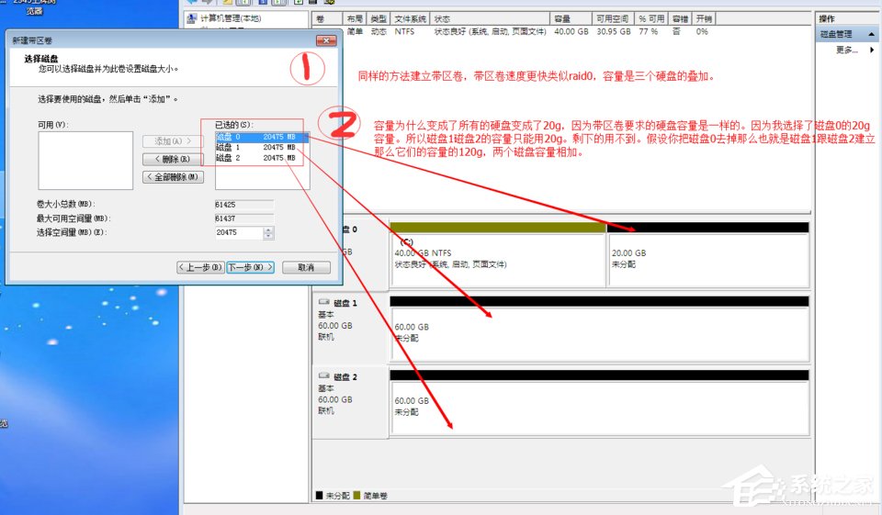Click the 更多... action entry
The width and height of the screenshot is (882, 515).
coord(846,50)
